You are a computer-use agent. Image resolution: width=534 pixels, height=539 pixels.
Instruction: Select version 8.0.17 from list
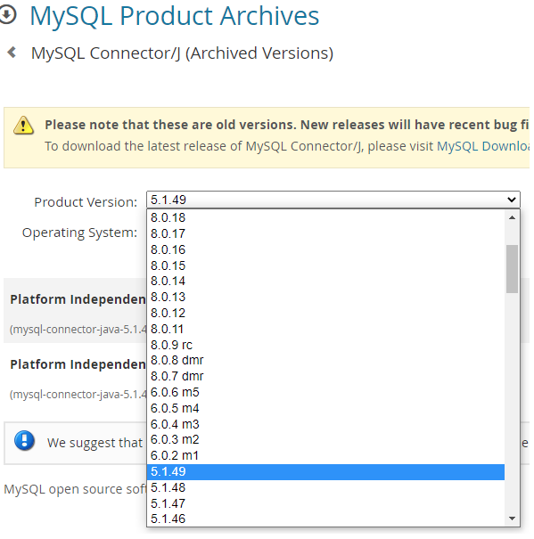click(x=325, y=233)
